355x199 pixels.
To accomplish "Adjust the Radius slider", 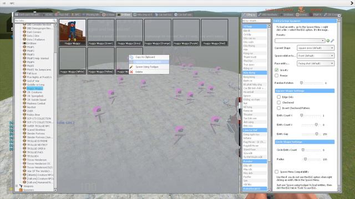I will point(306,159).
